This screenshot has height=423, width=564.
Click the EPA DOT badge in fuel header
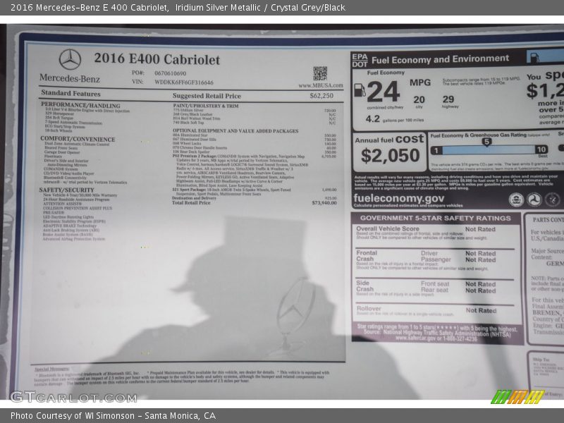pyautogui.click(x=360, y=61)
